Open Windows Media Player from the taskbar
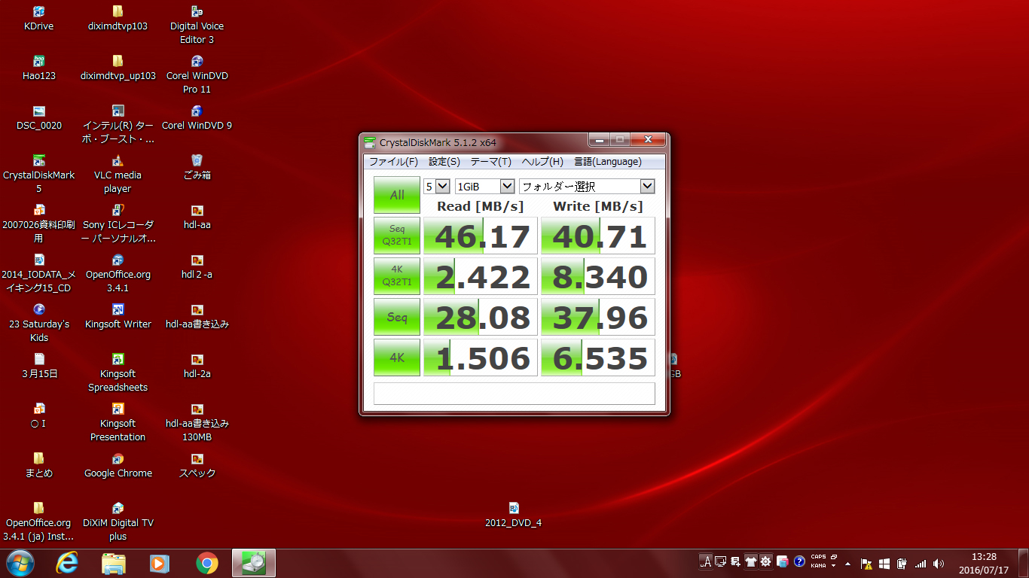The image size is (1029, 578). 160,563
